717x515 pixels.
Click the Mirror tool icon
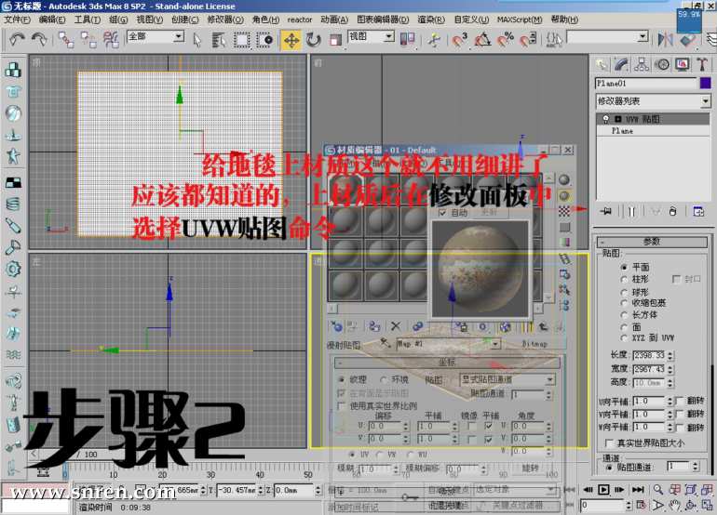click(x=666, y=40)
